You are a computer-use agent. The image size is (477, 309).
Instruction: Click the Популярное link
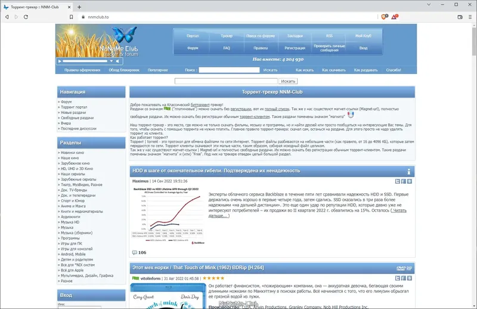pos(157,70)
